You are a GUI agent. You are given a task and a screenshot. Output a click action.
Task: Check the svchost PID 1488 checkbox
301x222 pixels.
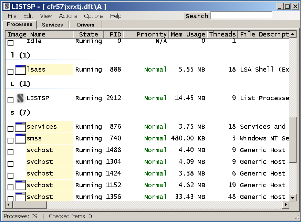pos(11,152)
